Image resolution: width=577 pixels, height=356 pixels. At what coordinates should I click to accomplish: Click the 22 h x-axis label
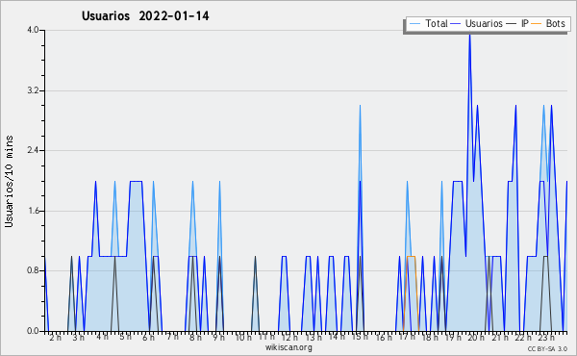pos(523,338)
